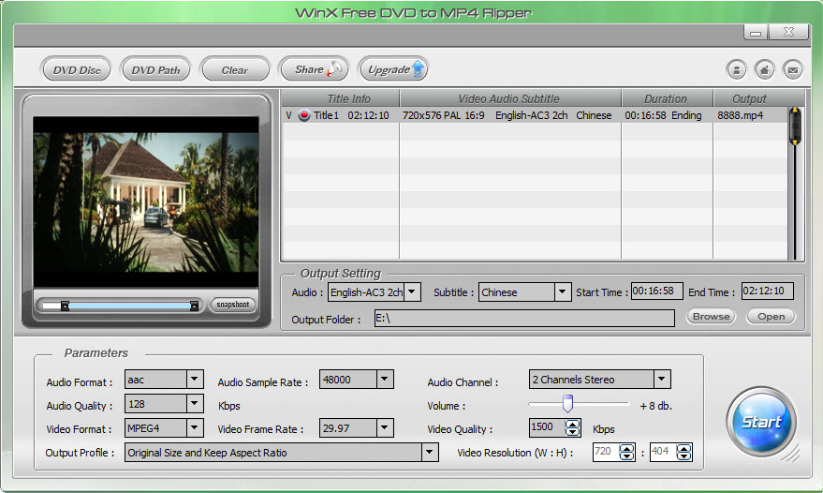Close the WinX ripper window
823x493 pixels.
[x=788, y=32]
